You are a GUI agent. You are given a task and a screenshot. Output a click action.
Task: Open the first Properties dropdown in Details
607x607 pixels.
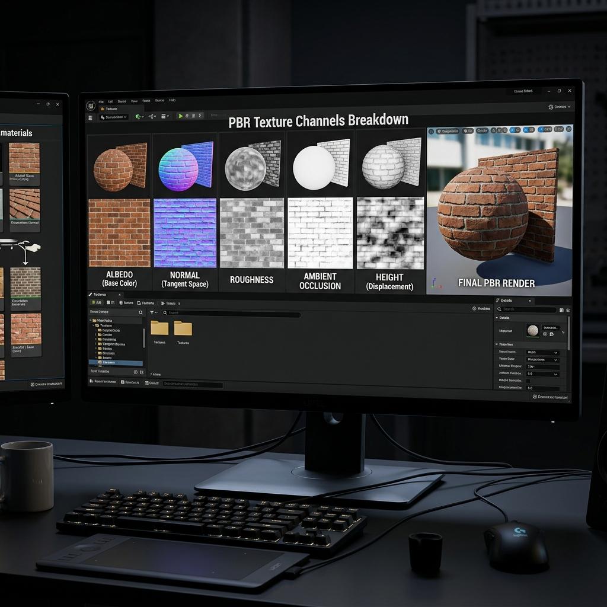click(543, 352)
